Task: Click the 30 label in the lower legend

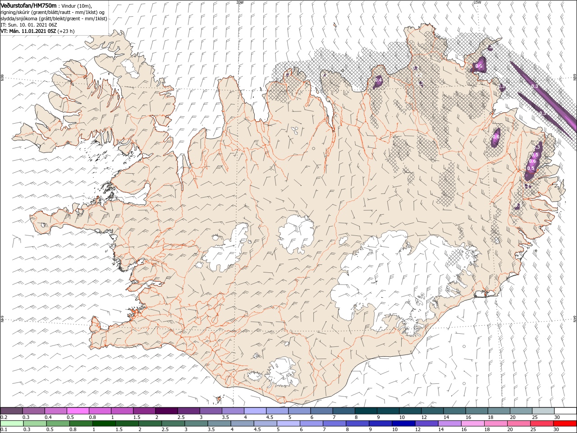Action: click(556, 429)
